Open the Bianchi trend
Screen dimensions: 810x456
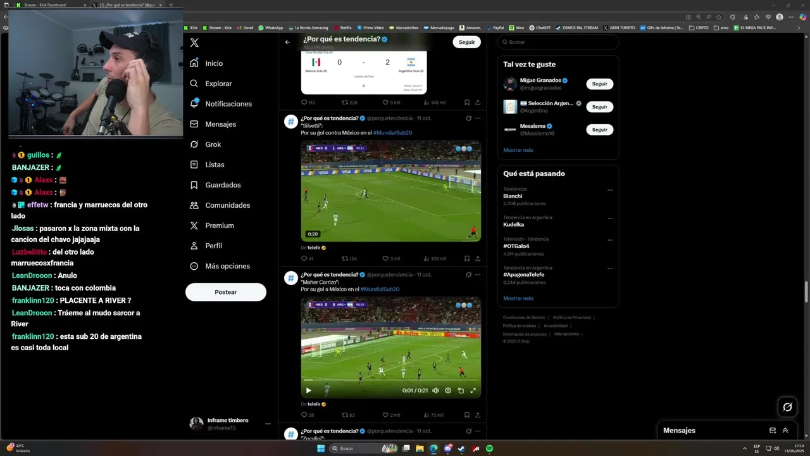[513, 196]
